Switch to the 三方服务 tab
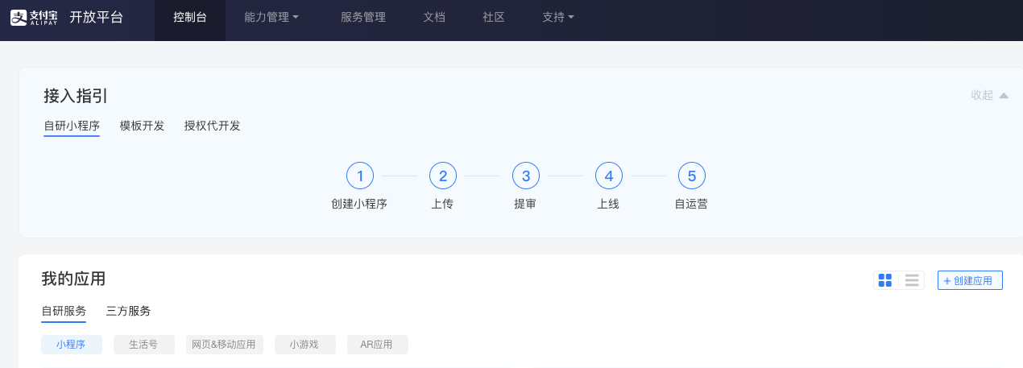 tap(128, 311)
